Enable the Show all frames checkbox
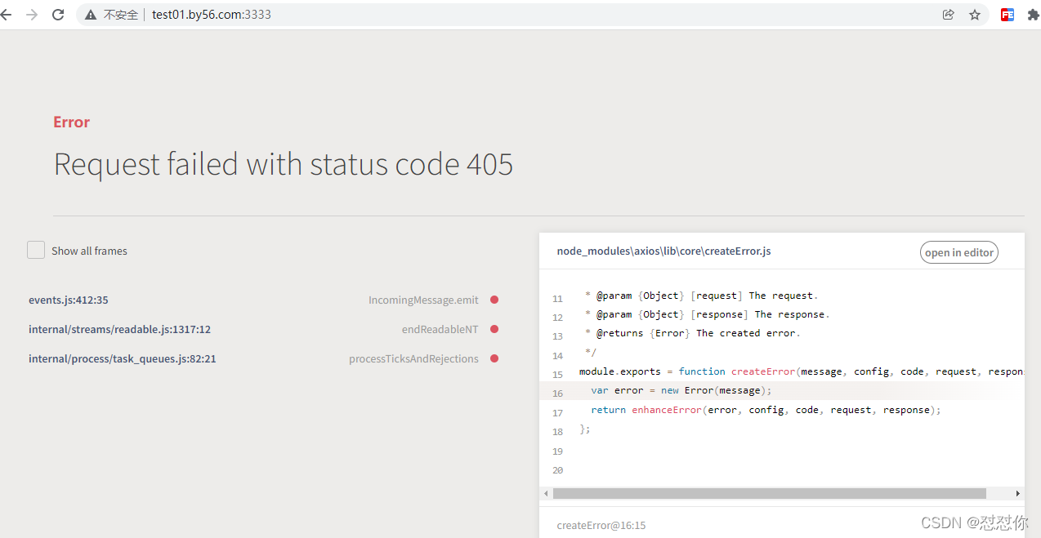The image size is (1041, 538). point(36,250)
